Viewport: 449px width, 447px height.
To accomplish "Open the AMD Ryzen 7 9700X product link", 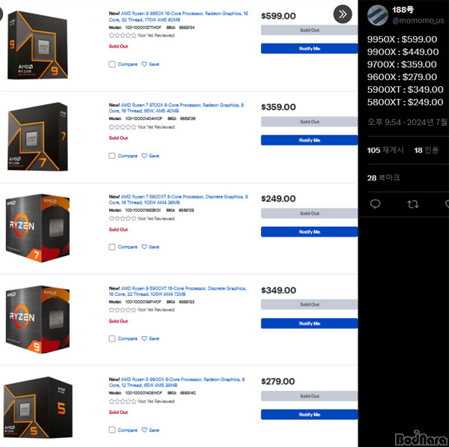I will [x=176, y=108].
